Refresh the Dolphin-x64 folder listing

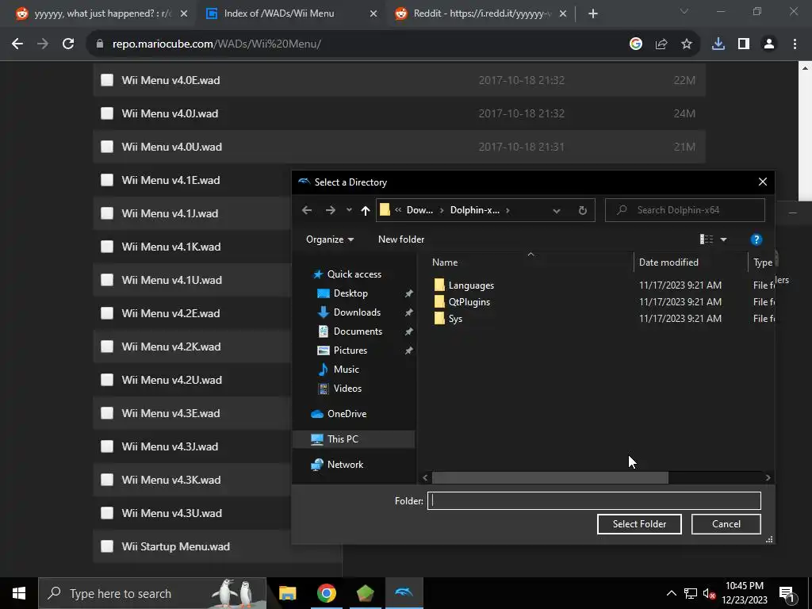583,210
